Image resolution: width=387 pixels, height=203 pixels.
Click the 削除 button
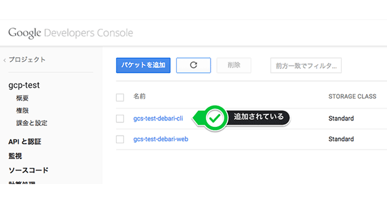tap(234, 65)
